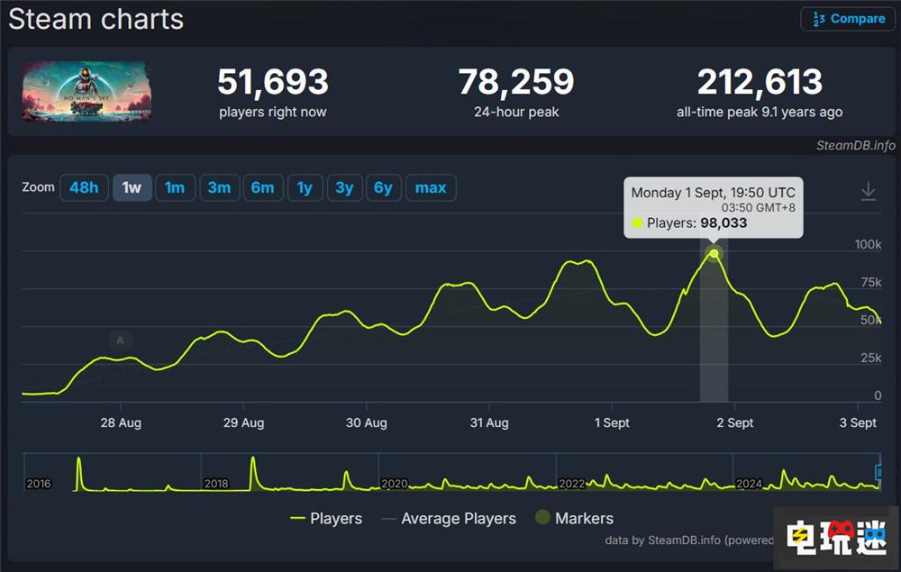Click the highlighted peak data point
The height and width of the screenshot is (572, 901).
pos(714,253)
